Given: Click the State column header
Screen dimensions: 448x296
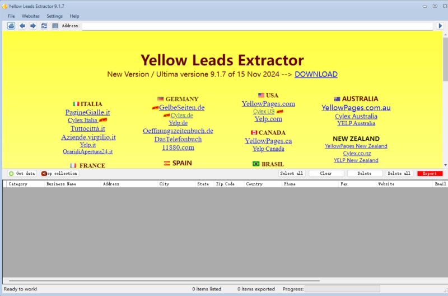Looking at the screenshot, I should [x=204, y=184].
